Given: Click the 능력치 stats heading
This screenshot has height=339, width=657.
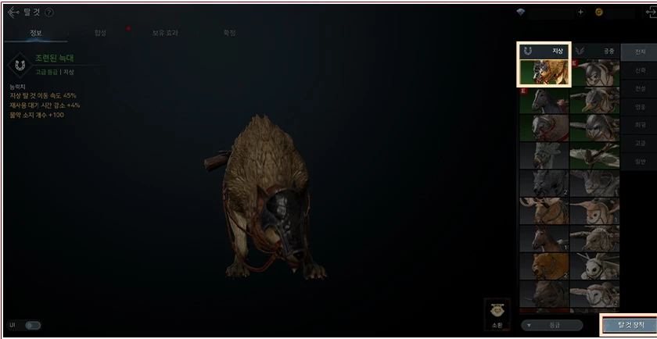Looking at the screenshot, I should [17, 87].
